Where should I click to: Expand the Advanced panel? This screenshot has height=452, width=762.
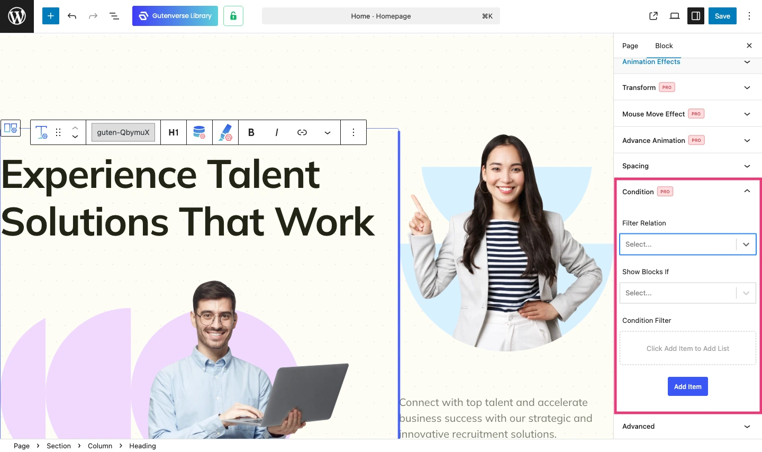[687, 427]
